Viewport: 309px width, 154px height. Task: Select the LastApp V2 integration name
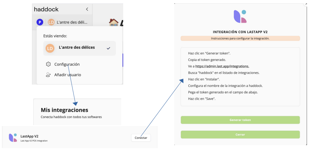29,136
